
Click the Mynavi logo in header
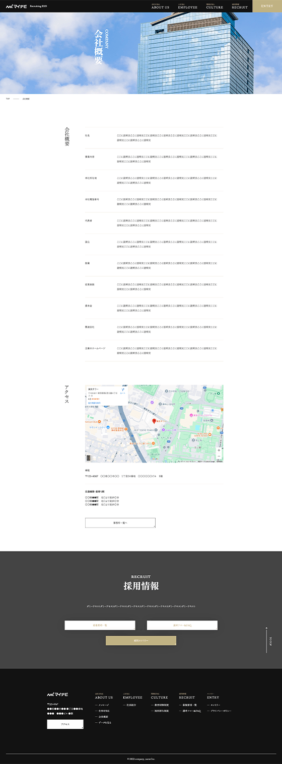(17, 7)
